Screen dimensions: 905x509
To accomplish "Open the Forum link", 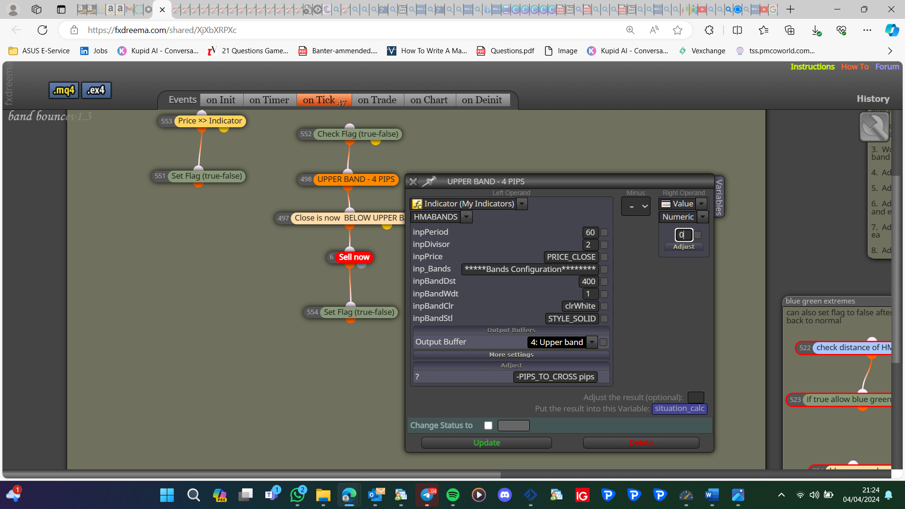I will [887, 66].
